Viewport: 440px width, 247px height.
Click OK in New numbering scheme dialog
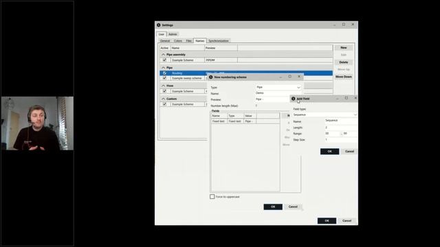click(x=273, y=207)
